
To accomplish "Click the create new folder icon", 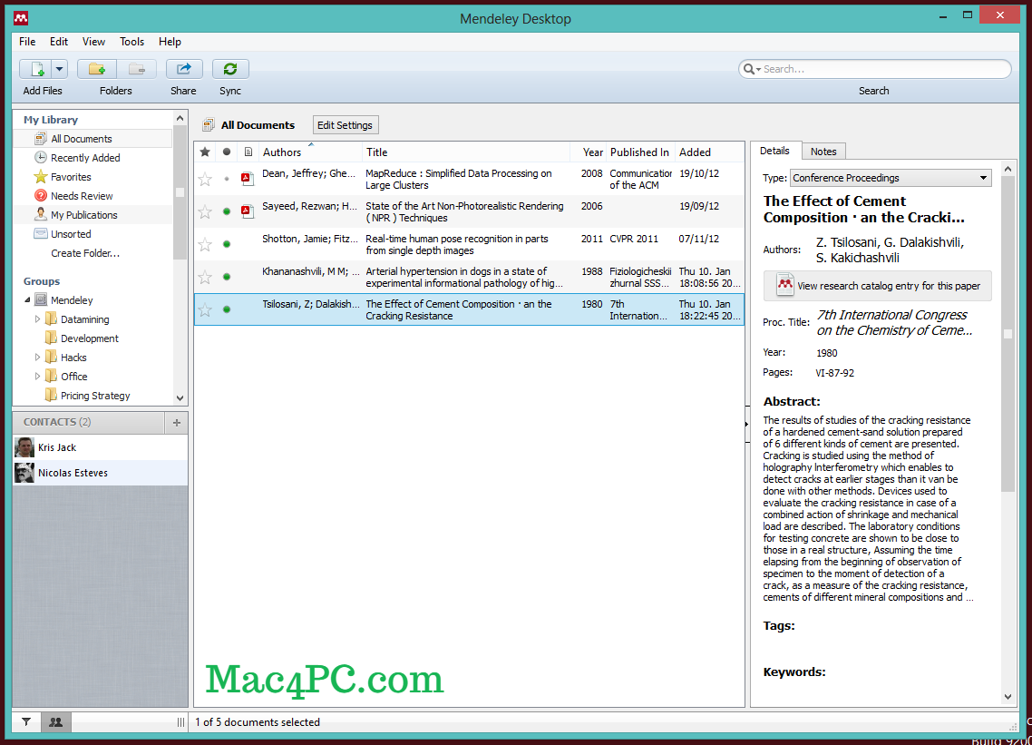I will (x=97, y=68).
